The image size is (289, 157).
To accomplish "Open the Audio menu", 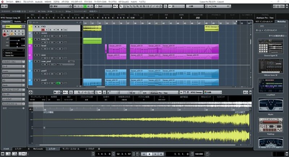I will pos(39,2).
